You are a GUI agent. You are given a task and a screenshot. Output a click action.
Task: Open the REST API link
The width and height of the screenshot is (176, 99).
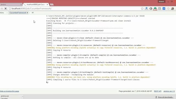(158, 91)
